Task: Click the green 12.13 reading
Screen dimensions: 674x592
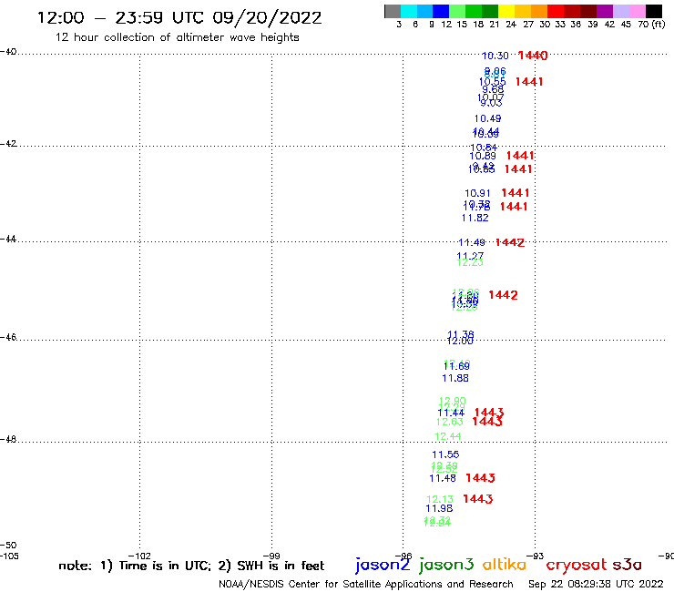Action: [x=440, y=500]
